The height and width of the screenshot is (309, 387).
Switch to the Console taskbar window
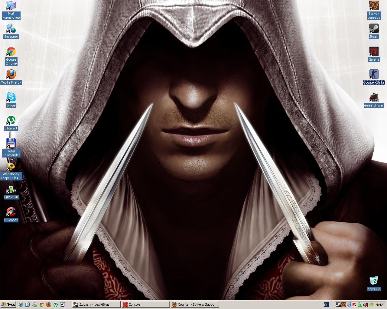(145, 304)
